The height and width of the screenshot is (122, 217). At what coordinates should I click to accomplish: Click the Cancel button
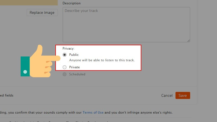167,95
